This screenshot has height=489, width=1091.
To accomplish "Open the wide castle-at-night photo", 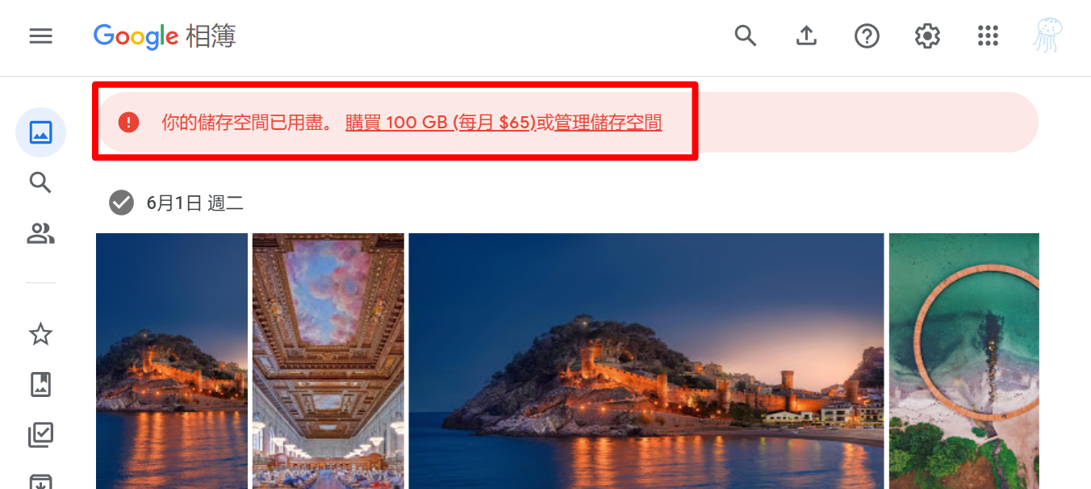I will [646, 361].
